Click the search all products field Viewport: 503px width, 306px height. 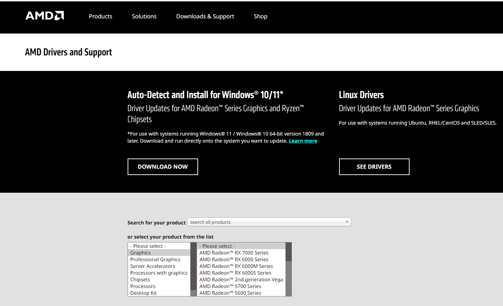pos(269,222)
